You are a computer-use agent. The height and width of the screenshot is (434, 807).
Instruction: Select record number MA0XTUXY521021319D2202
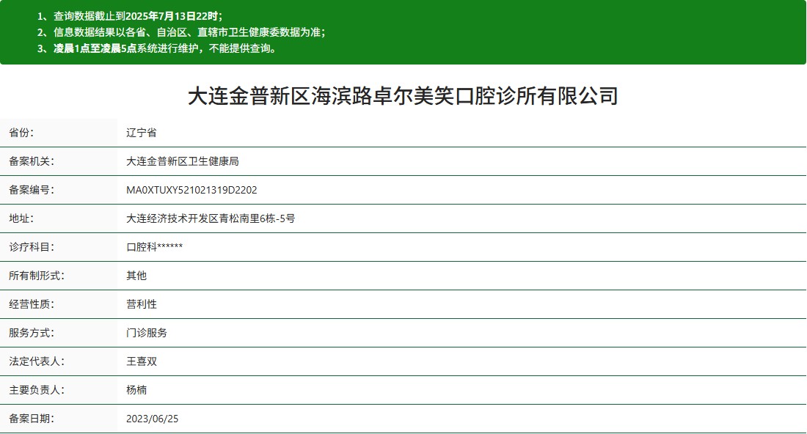[x=191, y=190]
